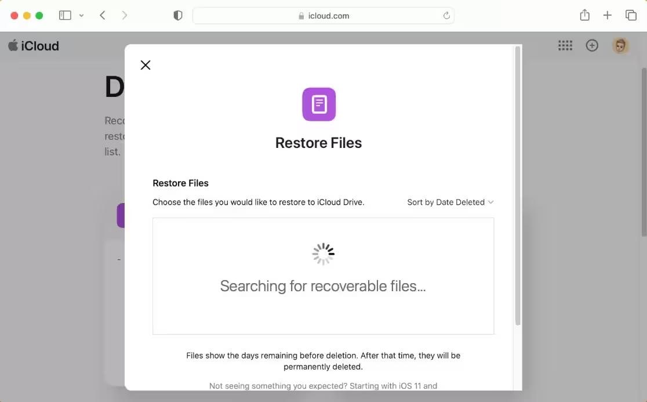This screenshot has width=647, height=402.
Task: Go forward with the forward arrow
Action: click(x=124, y=16)
